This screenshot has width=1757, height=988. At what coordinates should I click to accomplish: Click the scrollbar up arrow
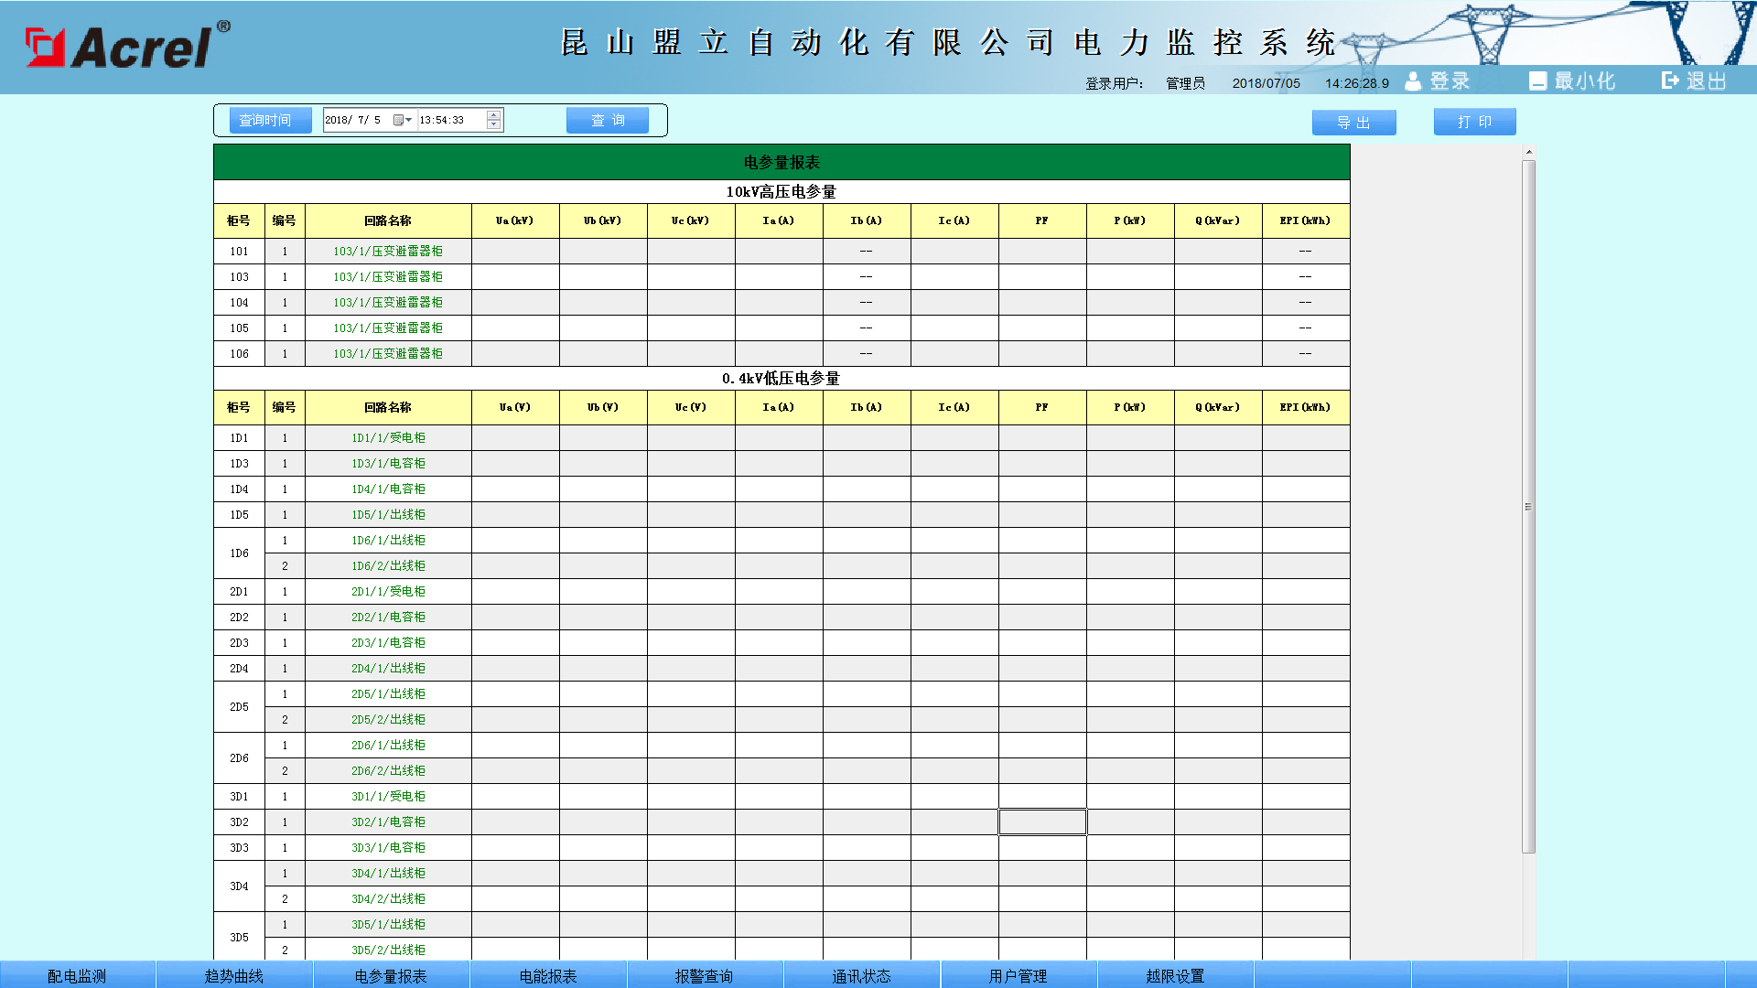pos(1528,152)
